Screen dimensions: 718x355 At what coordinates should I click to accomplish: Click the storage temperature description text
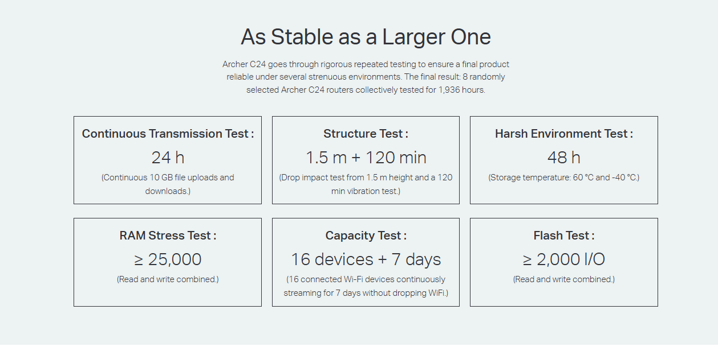coord(563,177)
